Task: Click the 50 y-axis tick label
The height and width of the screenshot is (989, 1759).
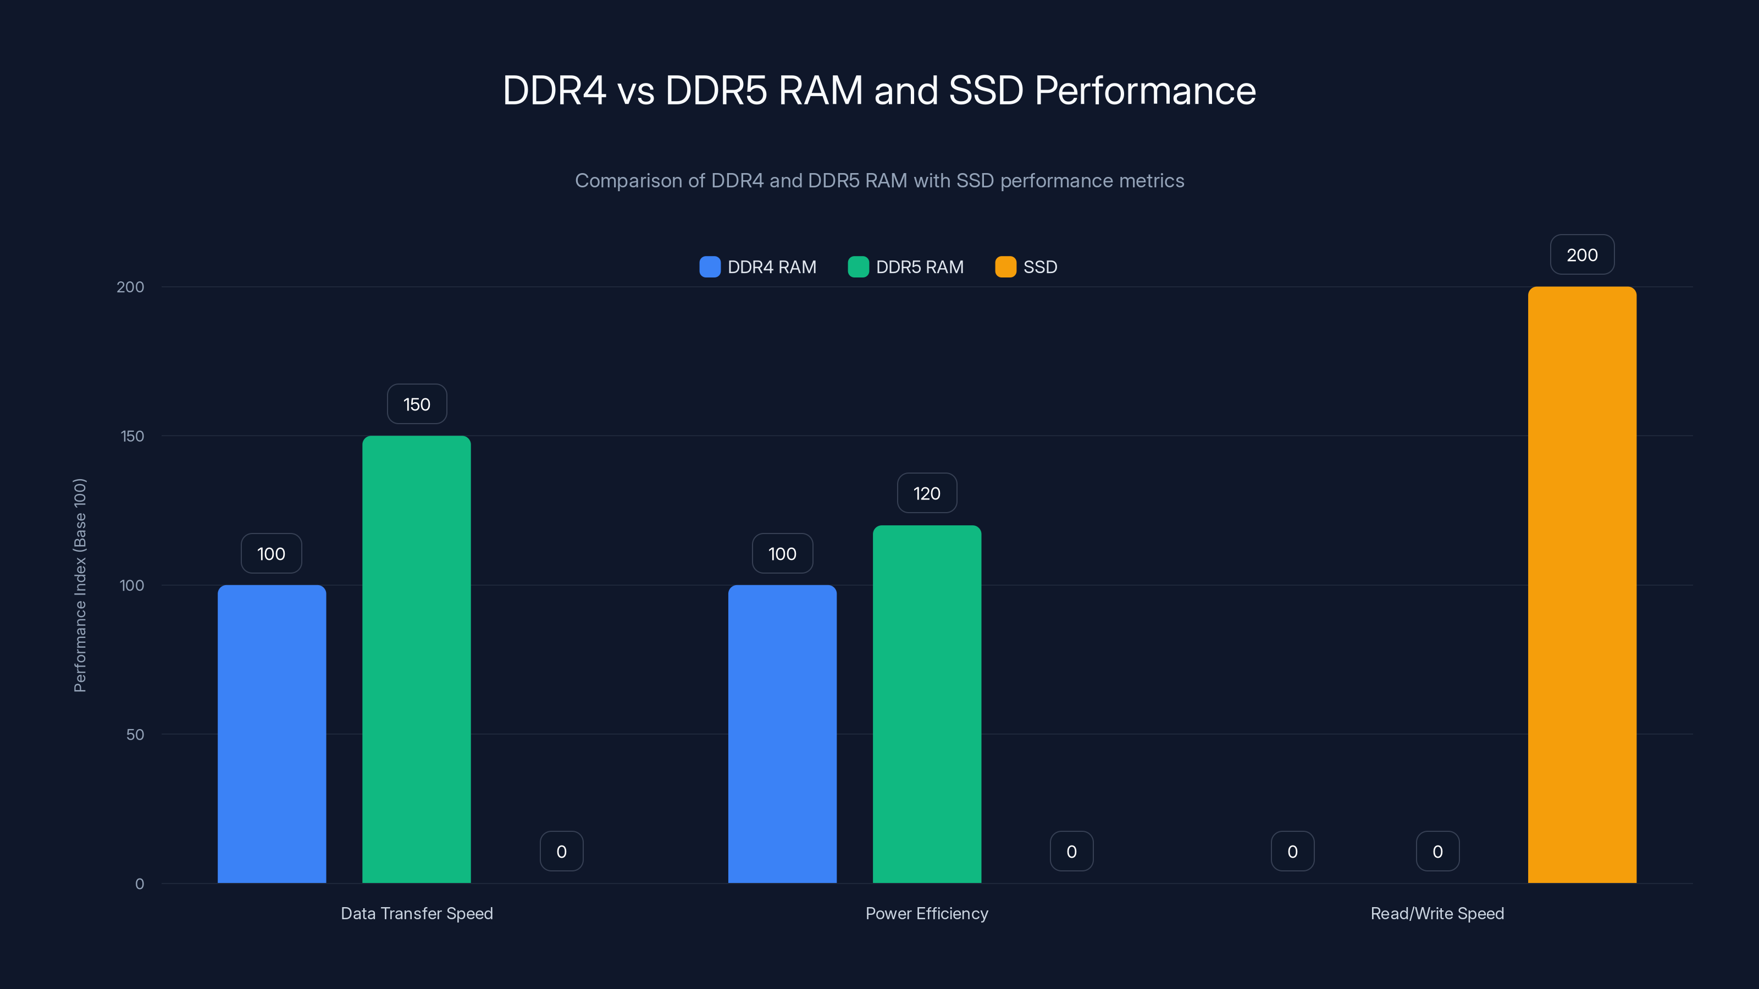Action: click(x=135, y=735)
